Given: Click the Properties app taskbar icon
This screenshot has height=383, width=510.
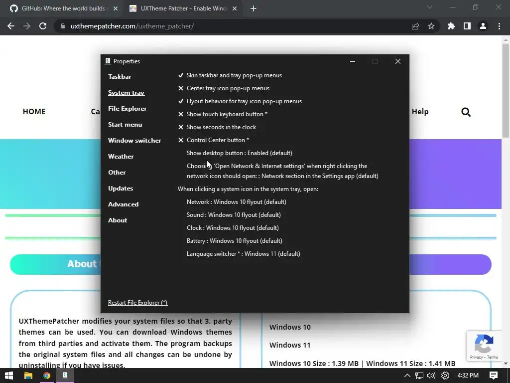Looking at the screenshot, I should (x=65, y=376).
